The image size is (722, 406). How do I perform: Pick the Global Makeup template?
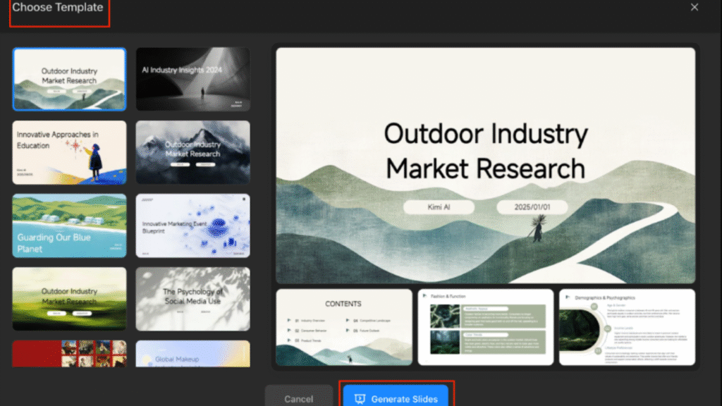[x=192, y=354]
